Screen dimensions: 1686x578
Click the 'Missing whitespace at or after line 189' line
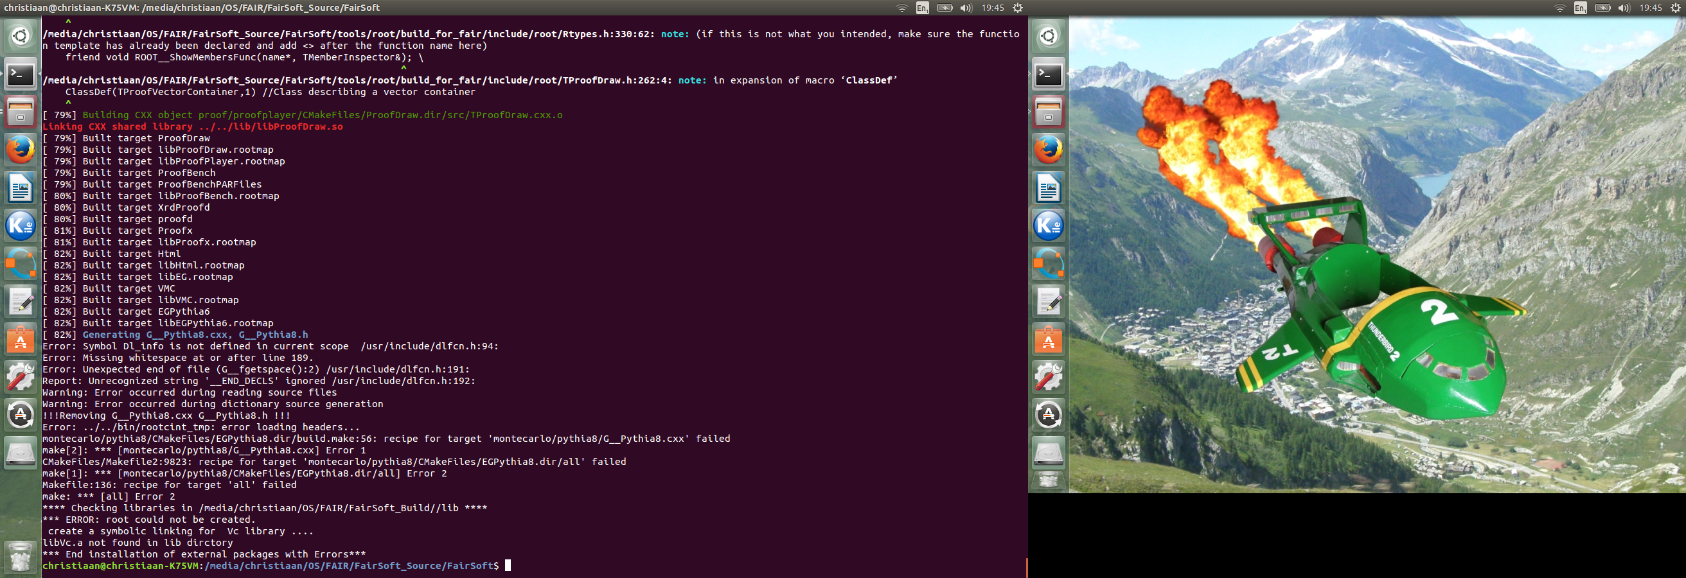(x=178, y=358)
